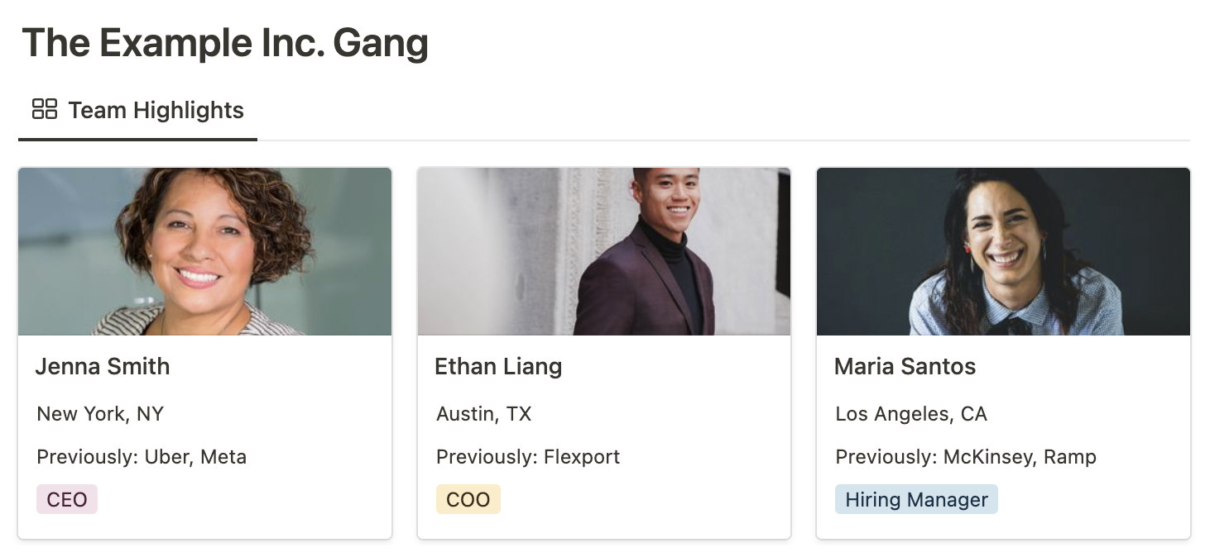Click the COO badge on Ethan's card
The height and width of the screenshot is (552, 1210).
point(468,499)
